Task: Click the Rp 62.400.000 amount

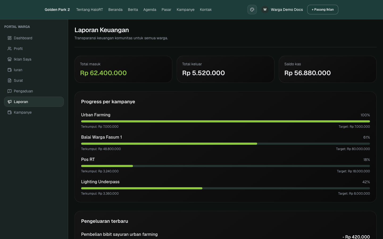Action: [x=103, y=73]
